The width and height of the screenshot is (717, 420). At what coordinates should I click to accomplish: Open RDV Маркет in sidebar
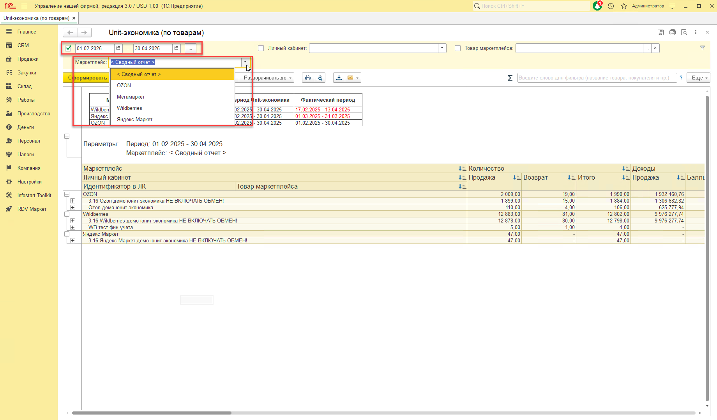32,209
